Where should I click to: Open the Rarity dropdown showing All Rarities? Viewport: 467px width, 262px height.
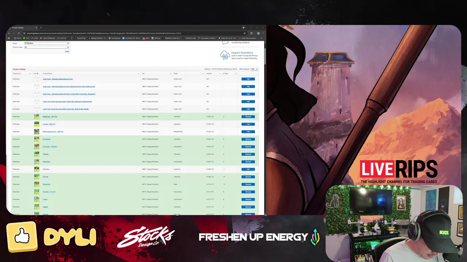46,43
